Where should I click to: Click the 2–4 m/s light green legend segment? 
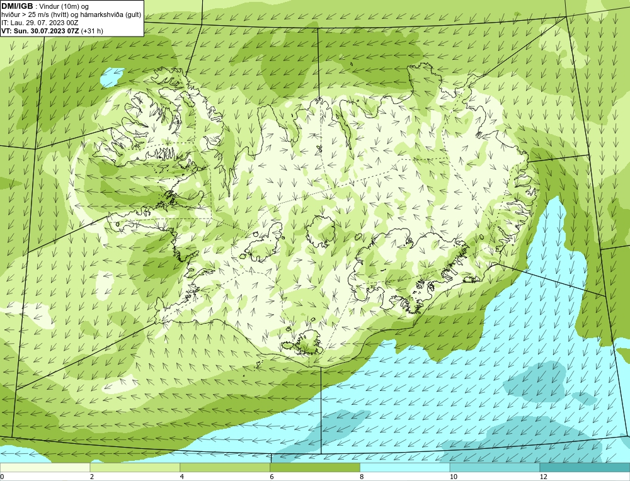click(x=135, y=467)
